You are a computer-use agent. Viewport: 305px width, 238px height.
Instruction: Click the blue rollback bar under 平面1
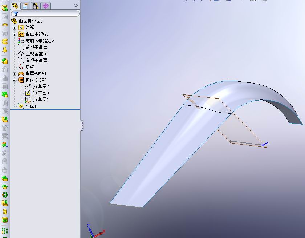[x=45, y=110]
